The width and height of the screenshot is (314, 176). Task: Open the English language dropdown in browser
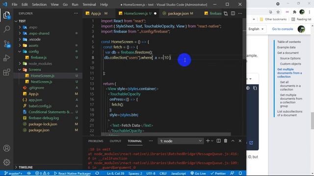point(256,29)
